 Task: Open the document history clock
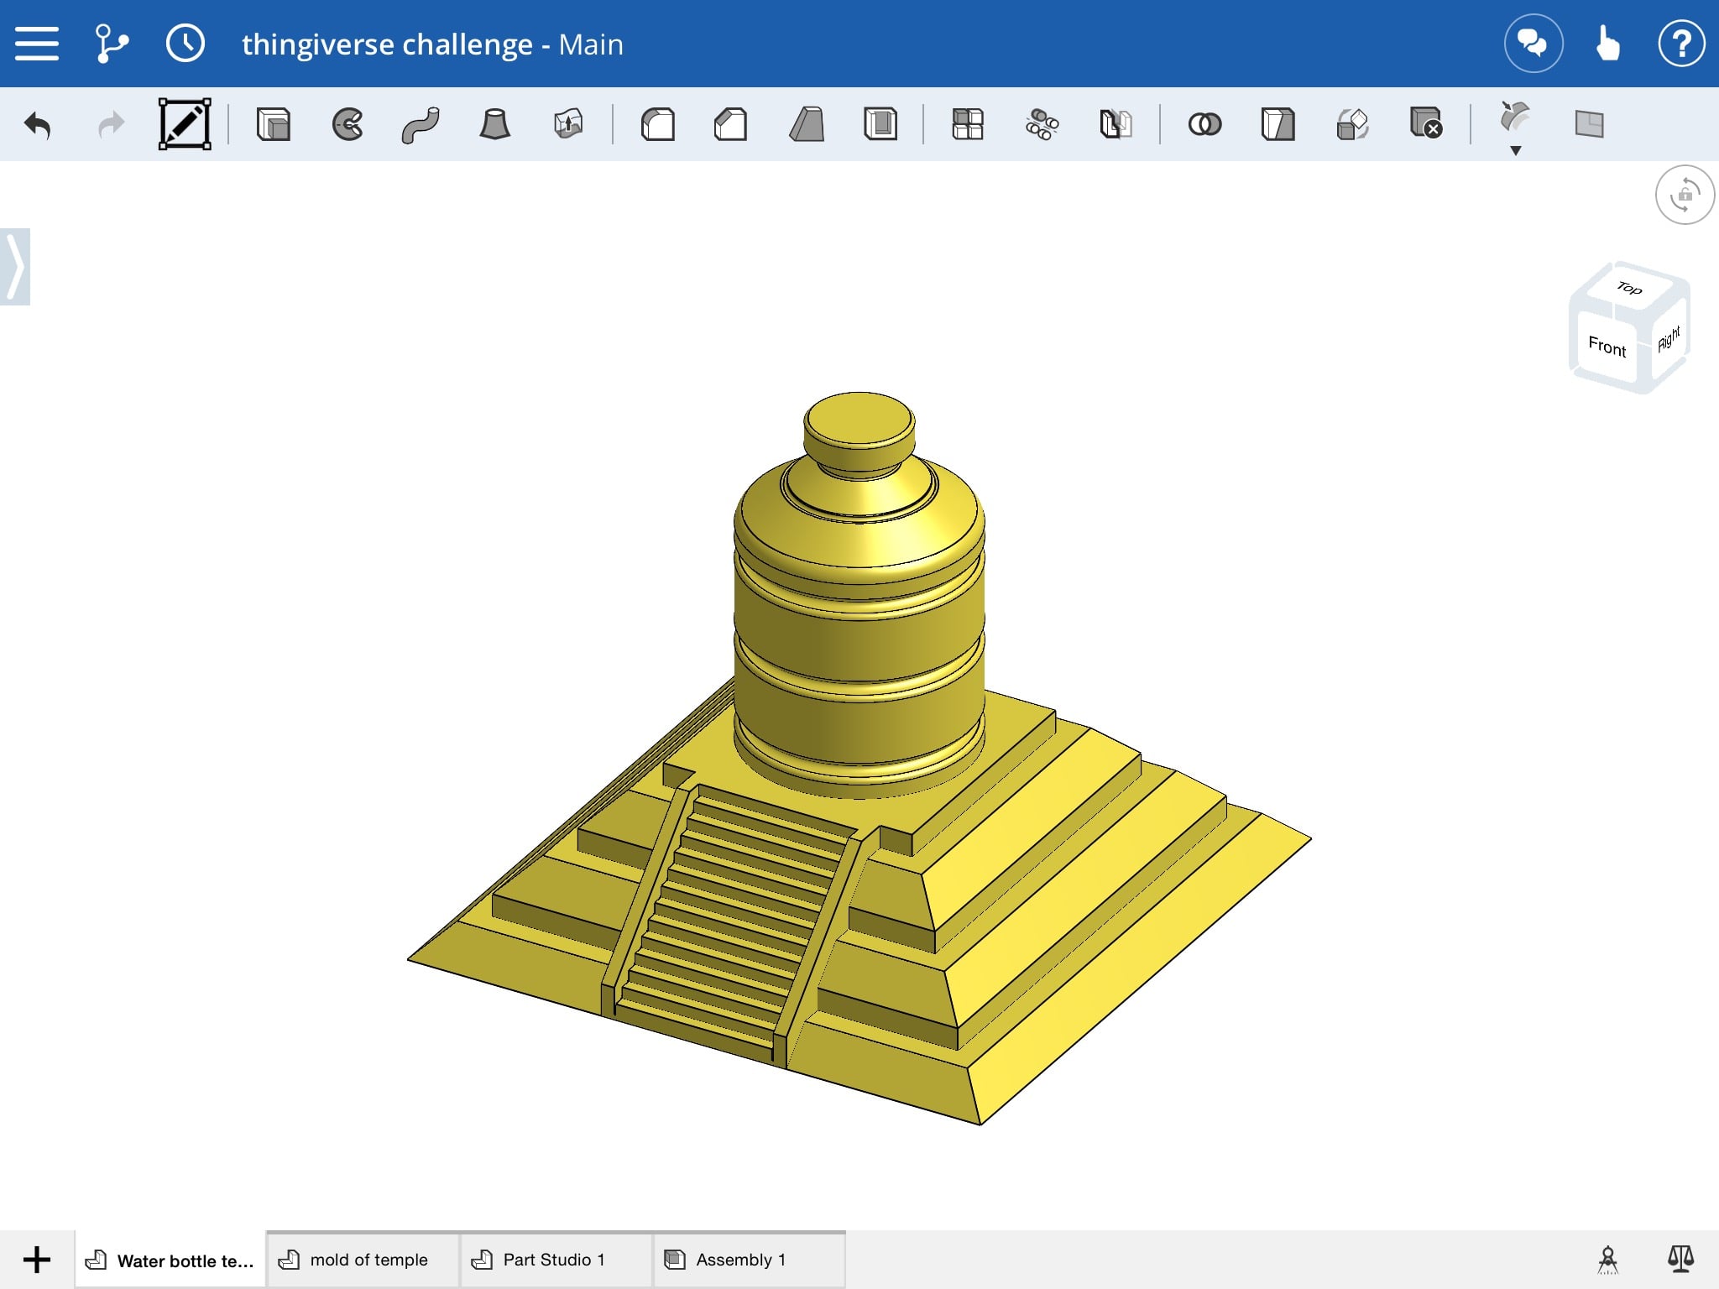click(x=185, y=44)
